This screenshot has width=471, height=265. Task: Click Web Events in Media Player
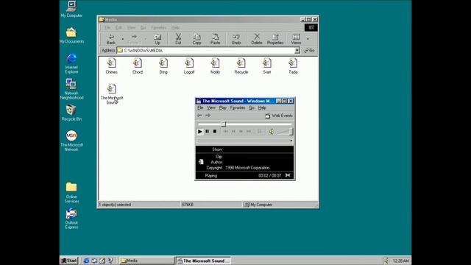(279, 116)
